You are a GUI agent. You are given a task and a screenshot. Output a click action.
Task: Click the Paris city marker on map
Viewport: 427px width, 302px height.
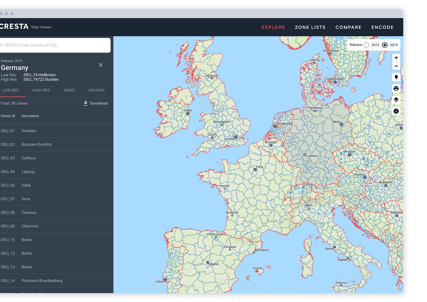point(255,169)
